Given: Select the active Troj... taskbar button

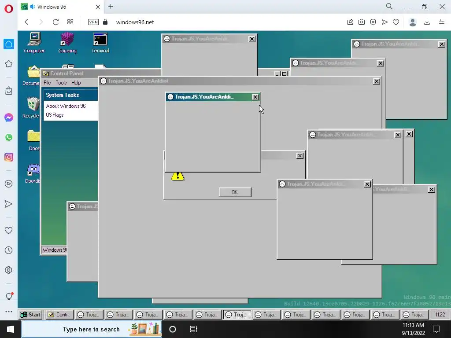Looking at the screenshot, I should [237, 315].
